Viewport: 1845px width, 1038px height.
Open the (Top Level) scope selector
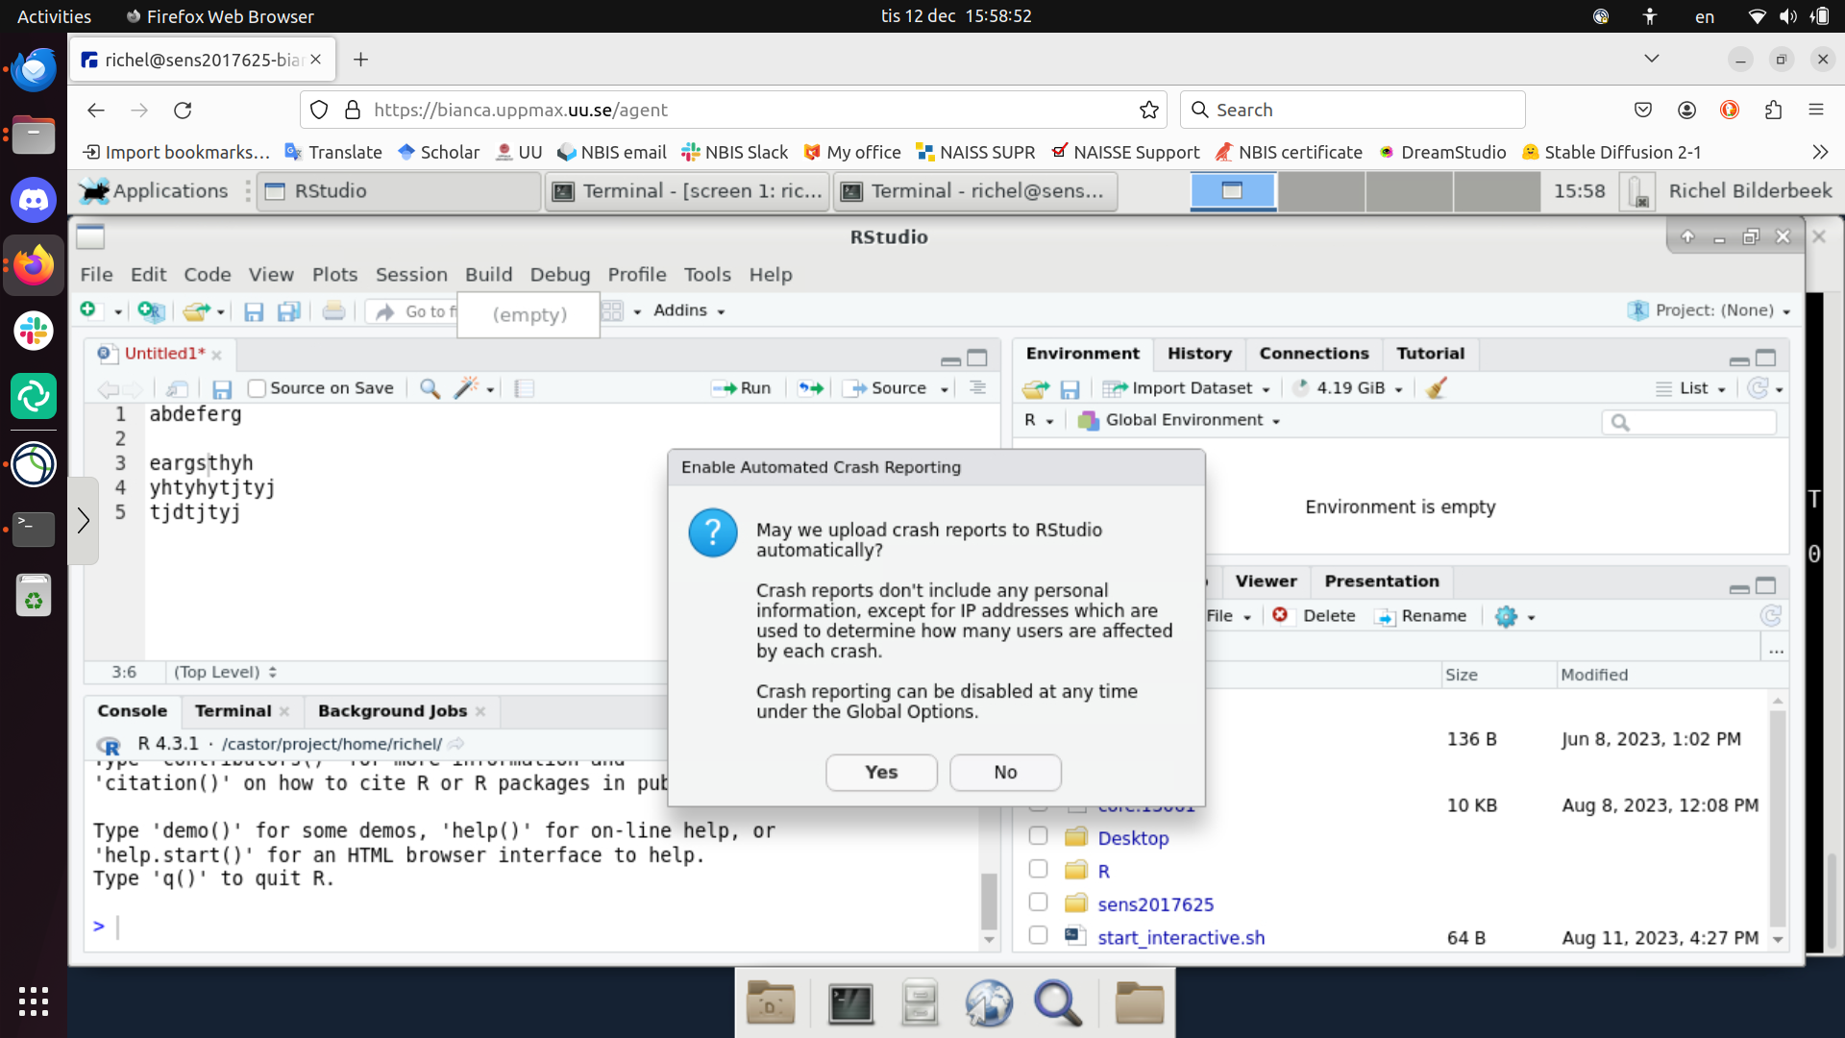(x=225, y=672)
